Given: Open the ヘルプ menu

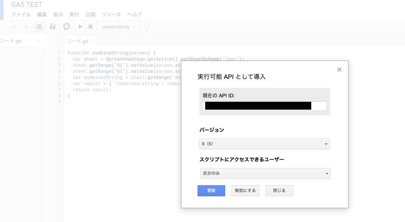Looking at the screenshot, I should pos(134,14).
